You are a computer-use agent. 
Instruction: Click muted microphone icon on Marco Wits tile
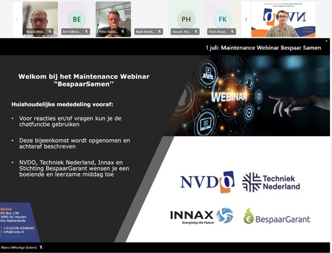[x=50, y=31]
